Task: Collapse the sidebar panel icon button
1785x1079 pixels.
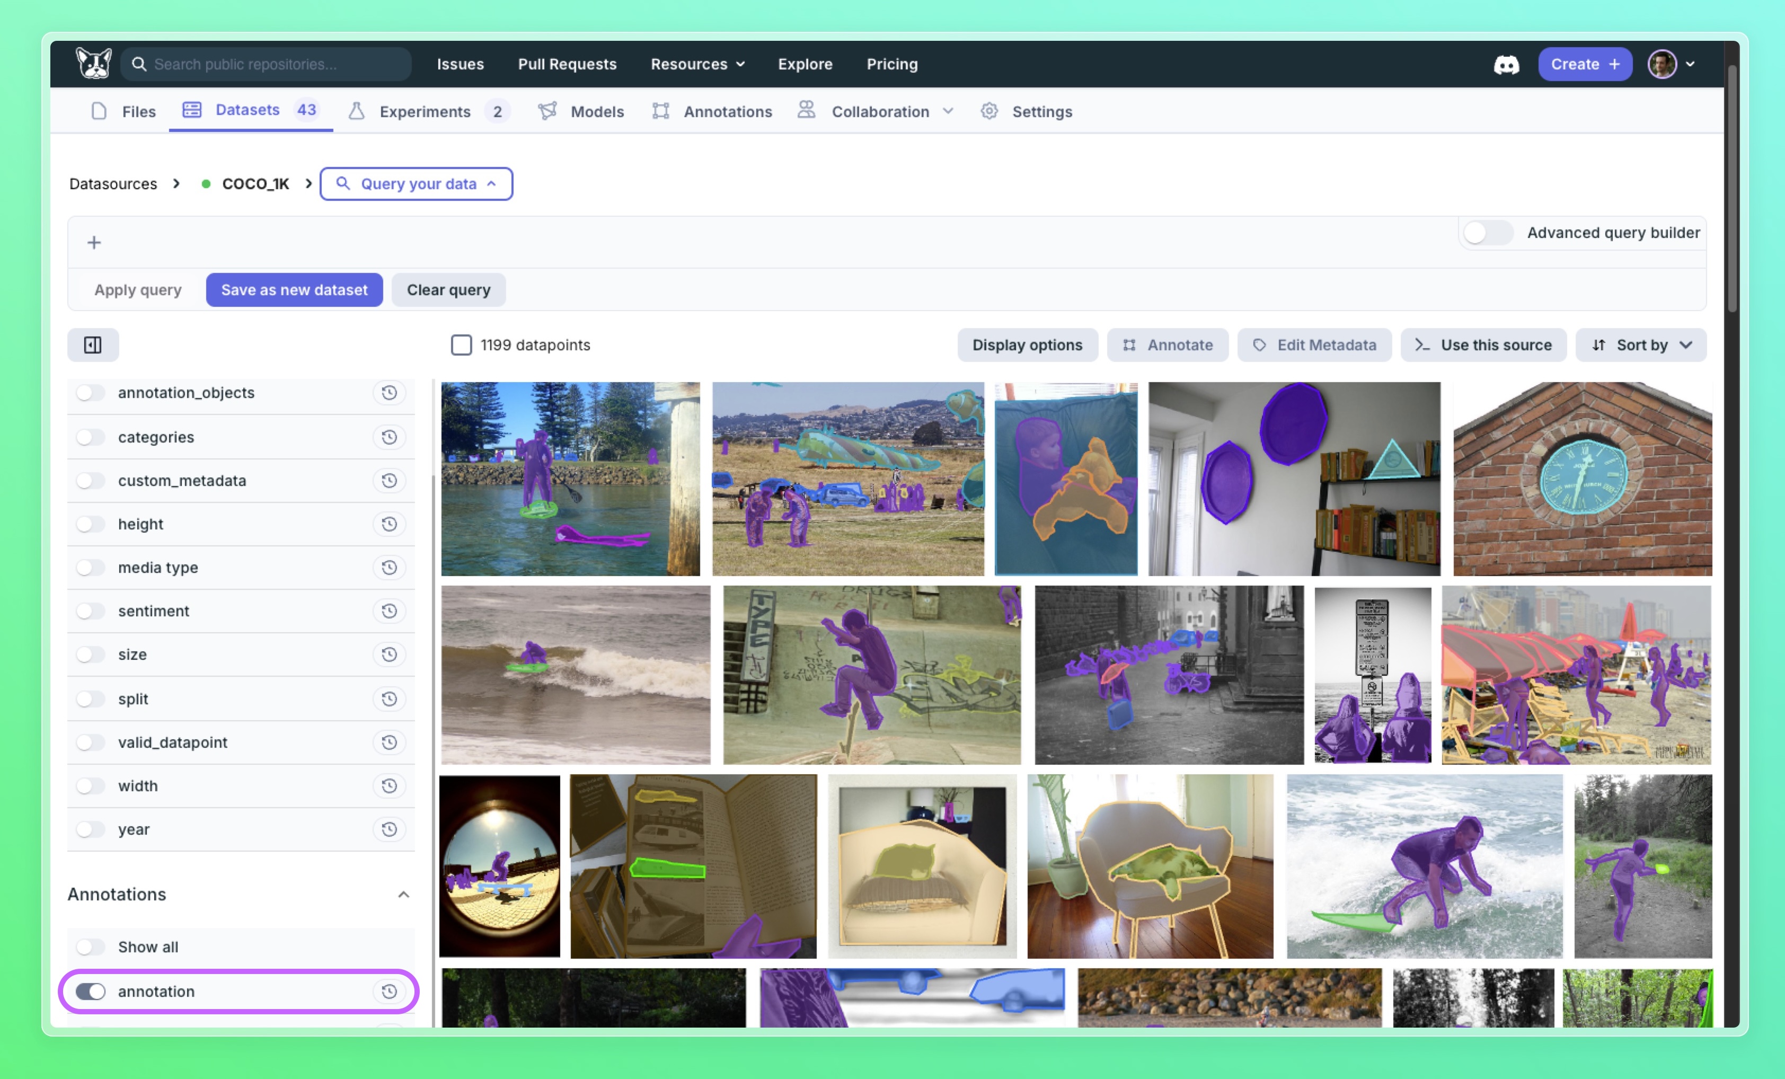Action: [x=93, y=344]
